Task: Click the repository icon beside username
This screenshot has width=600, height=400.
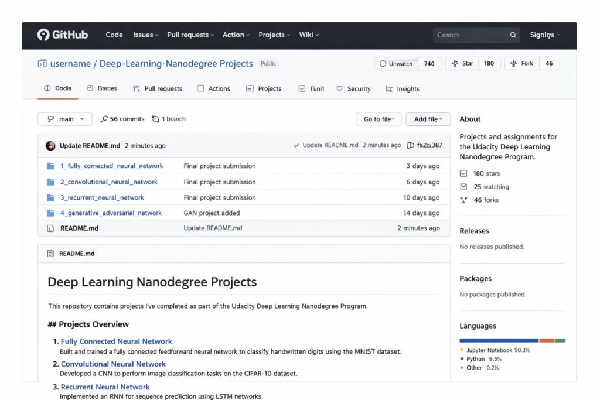Action: (x=42, y=63)
